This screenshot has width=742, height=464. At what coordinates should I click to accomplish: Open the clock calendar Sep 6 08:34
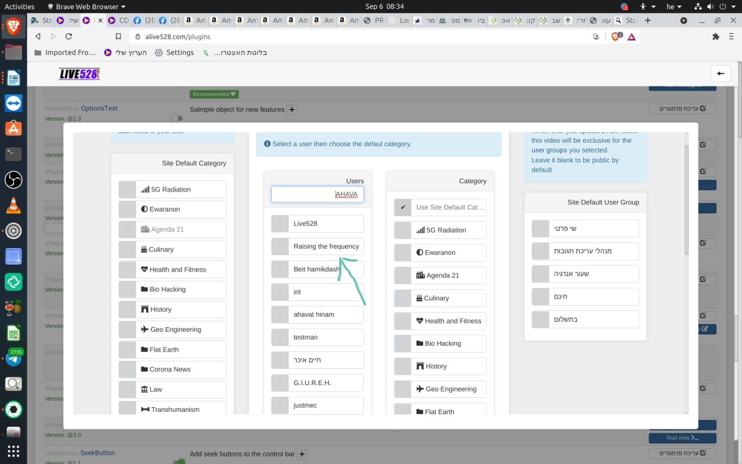[385, 6]
